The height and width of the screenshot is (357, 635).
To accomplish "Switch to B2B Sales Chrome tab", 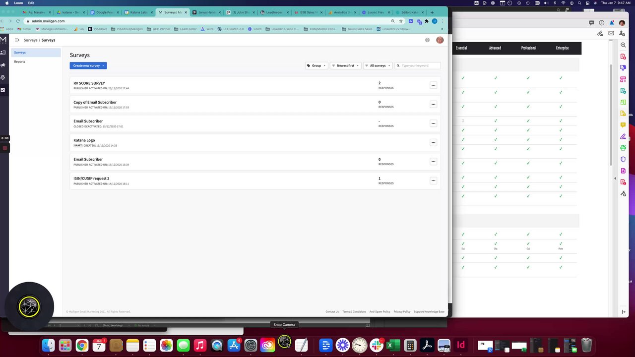I will pos(308,12).
